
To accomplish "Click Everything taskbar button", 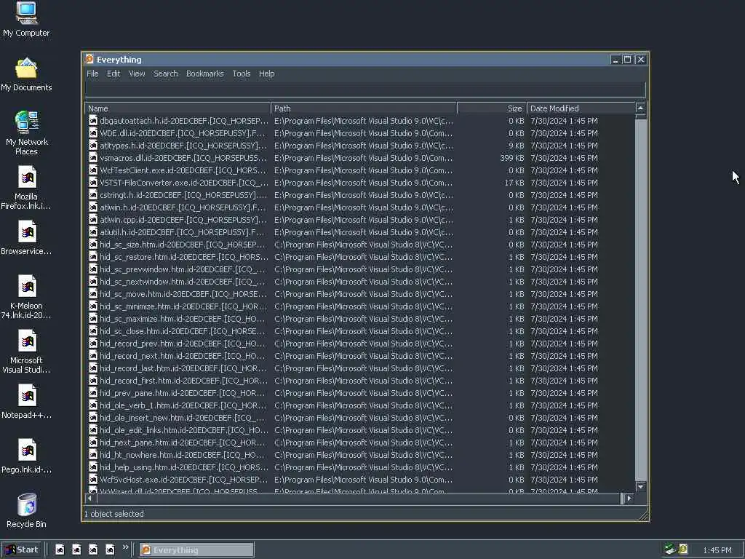I will coord(197,550).
